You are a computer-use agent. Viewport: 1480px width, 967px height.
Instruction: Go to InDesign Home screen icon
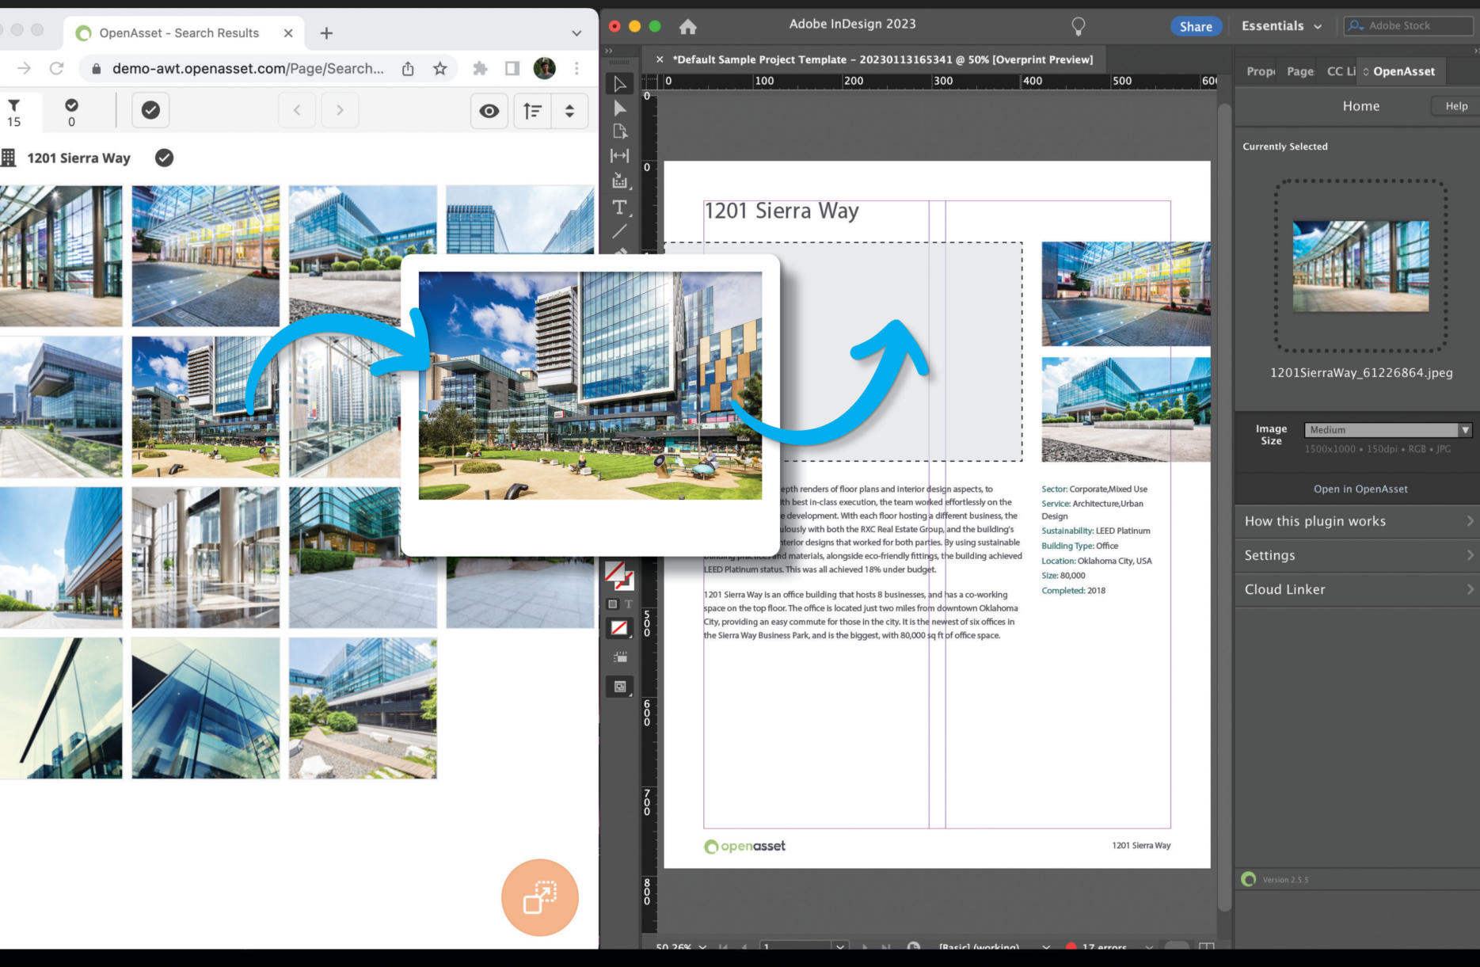(x=687, y=27)
